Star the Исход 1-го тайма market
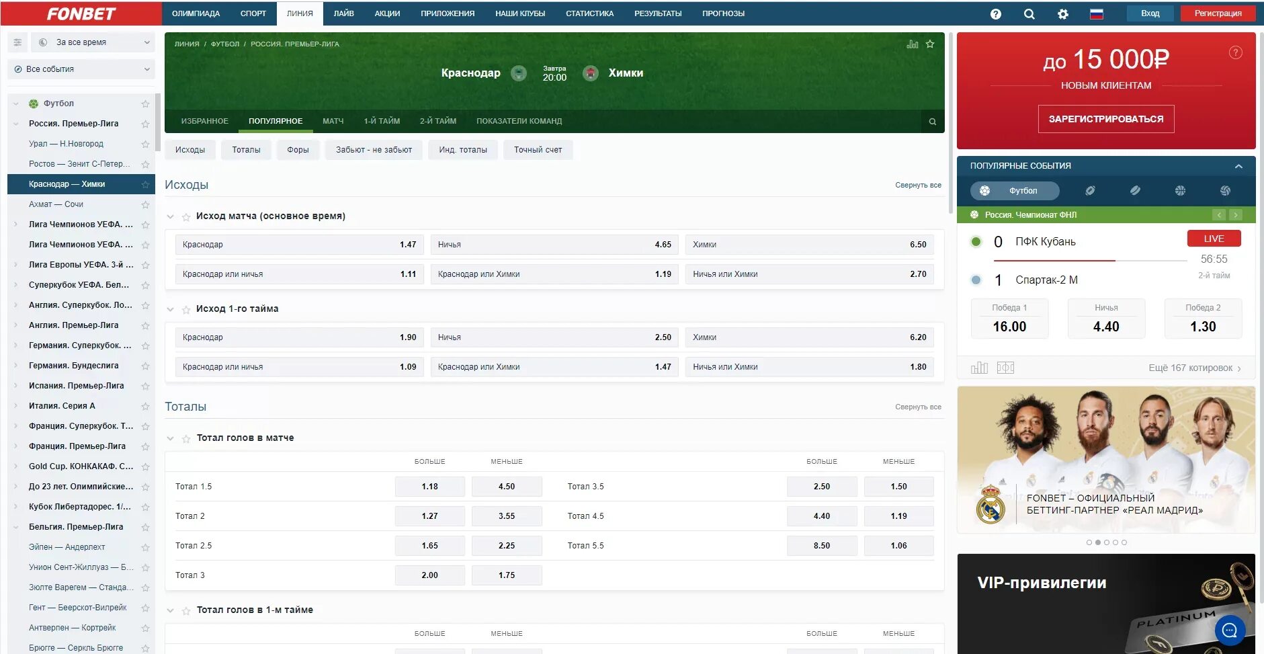This screenshot has width=1264, height=654. coord(186,309)
